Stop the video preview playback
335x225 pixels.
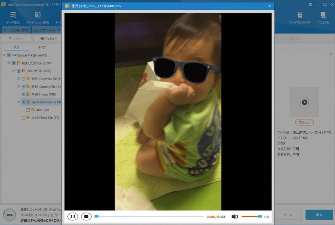click(x=86, y=217)
